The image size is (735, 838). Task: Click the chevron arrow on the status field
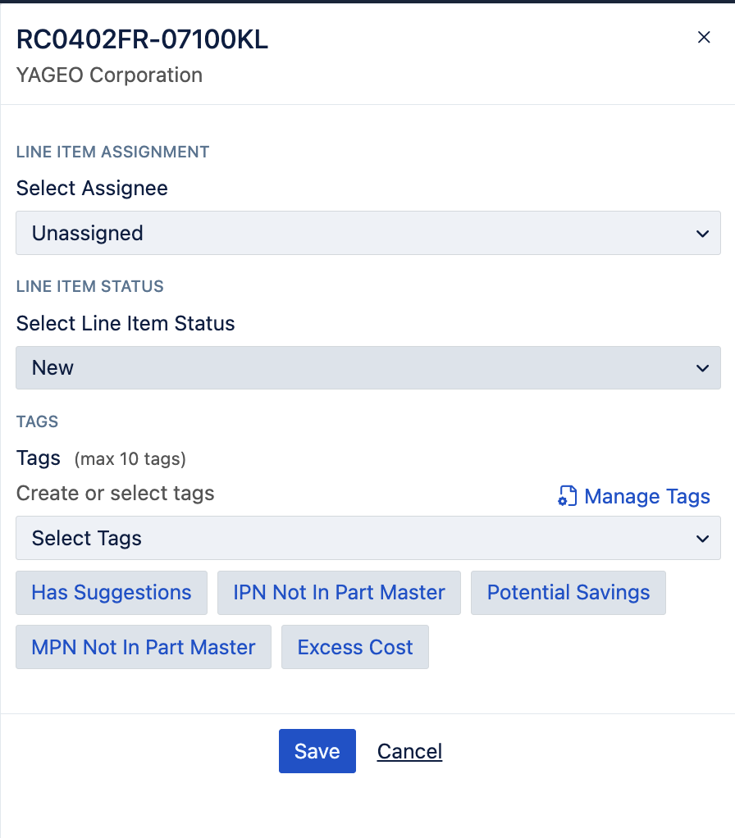coord(702,368)
